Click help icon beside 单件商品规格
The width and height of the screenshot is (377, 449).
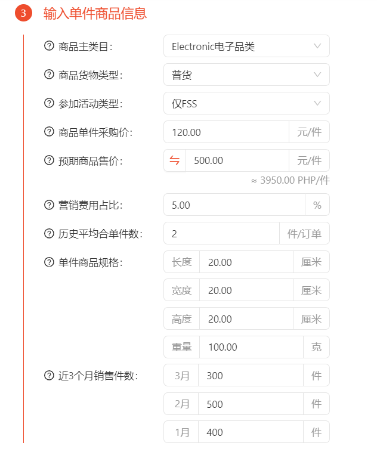[x=49, y=262]
